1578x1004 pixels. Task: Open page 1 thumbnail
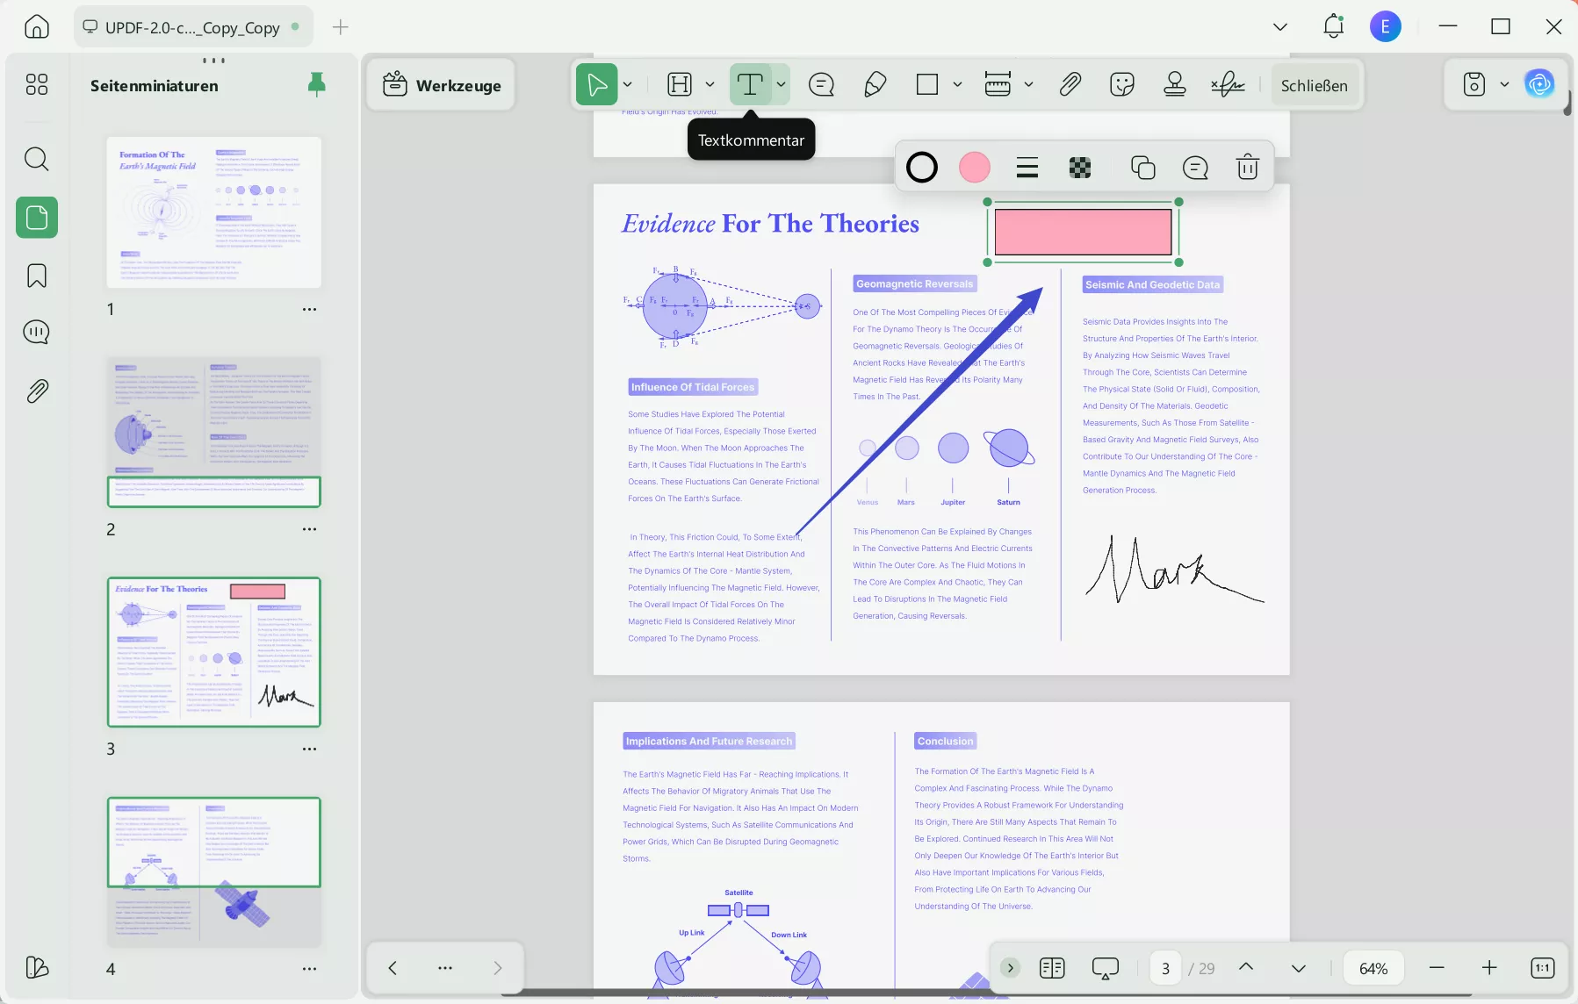coord(214,212)
